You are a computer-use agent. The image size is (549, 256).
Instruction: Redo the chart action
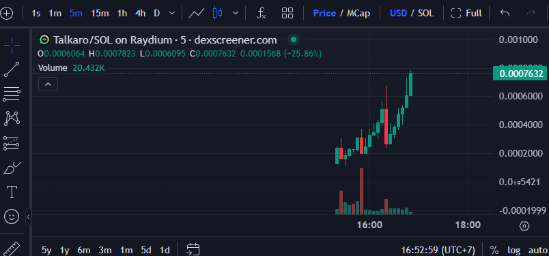531,14
